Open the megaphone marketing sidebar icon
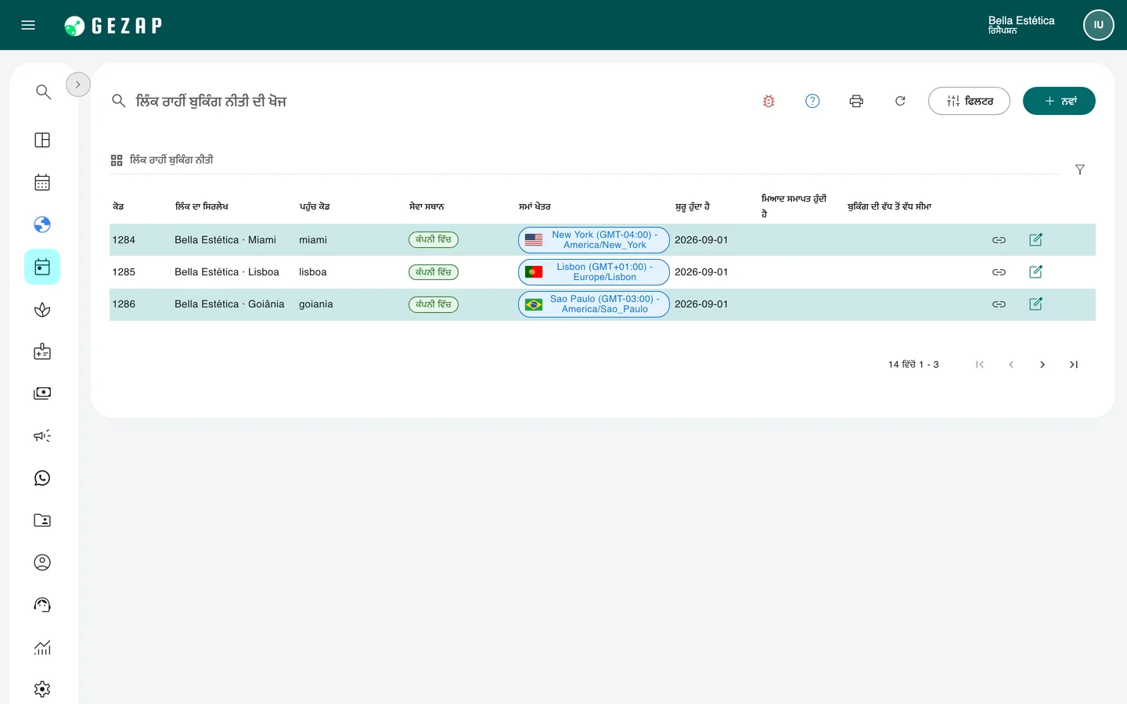This screenshot has height=704, width=1127. click(42, 436)
